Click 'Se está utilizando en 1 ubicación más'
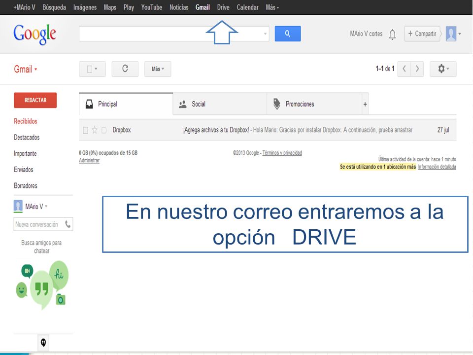Screen dimensions: 473x355 coord(378,167)
